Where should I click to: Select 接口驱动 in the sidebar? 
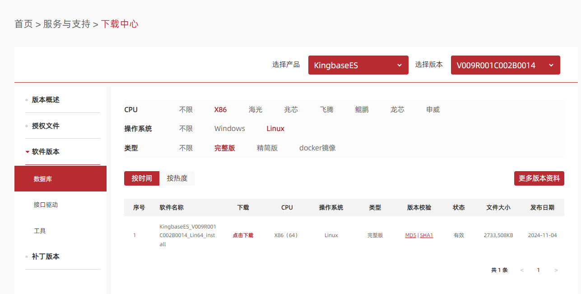46,205
